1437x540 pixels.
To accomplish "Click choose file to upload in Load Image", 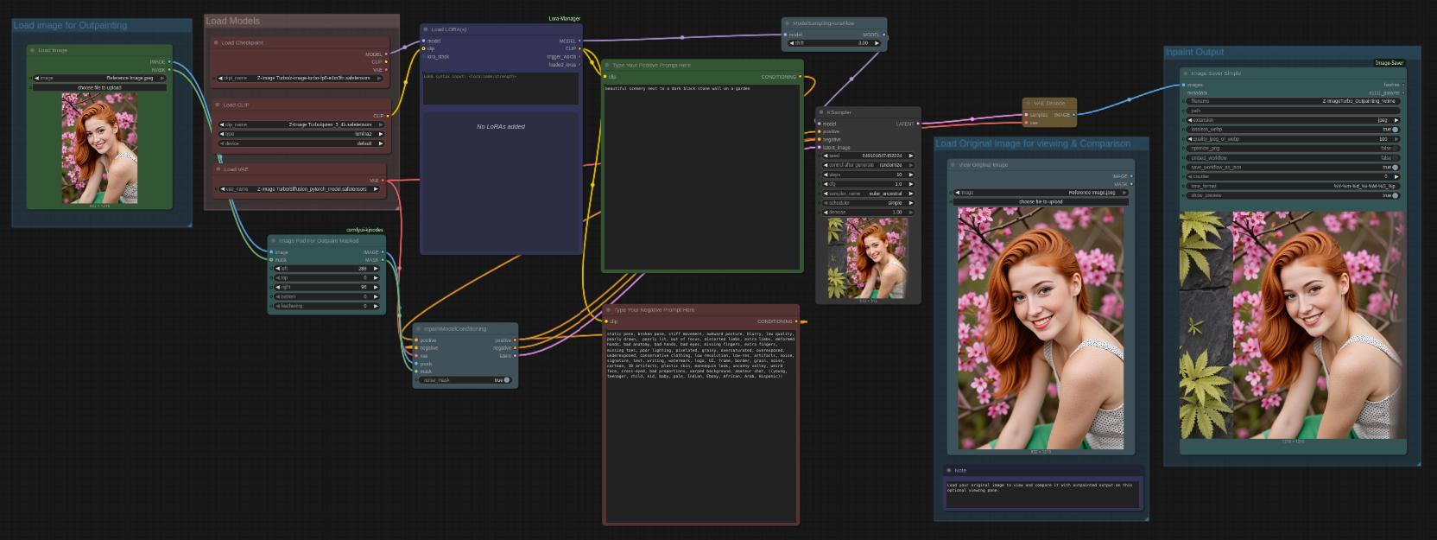I will [x=99, y=87].
